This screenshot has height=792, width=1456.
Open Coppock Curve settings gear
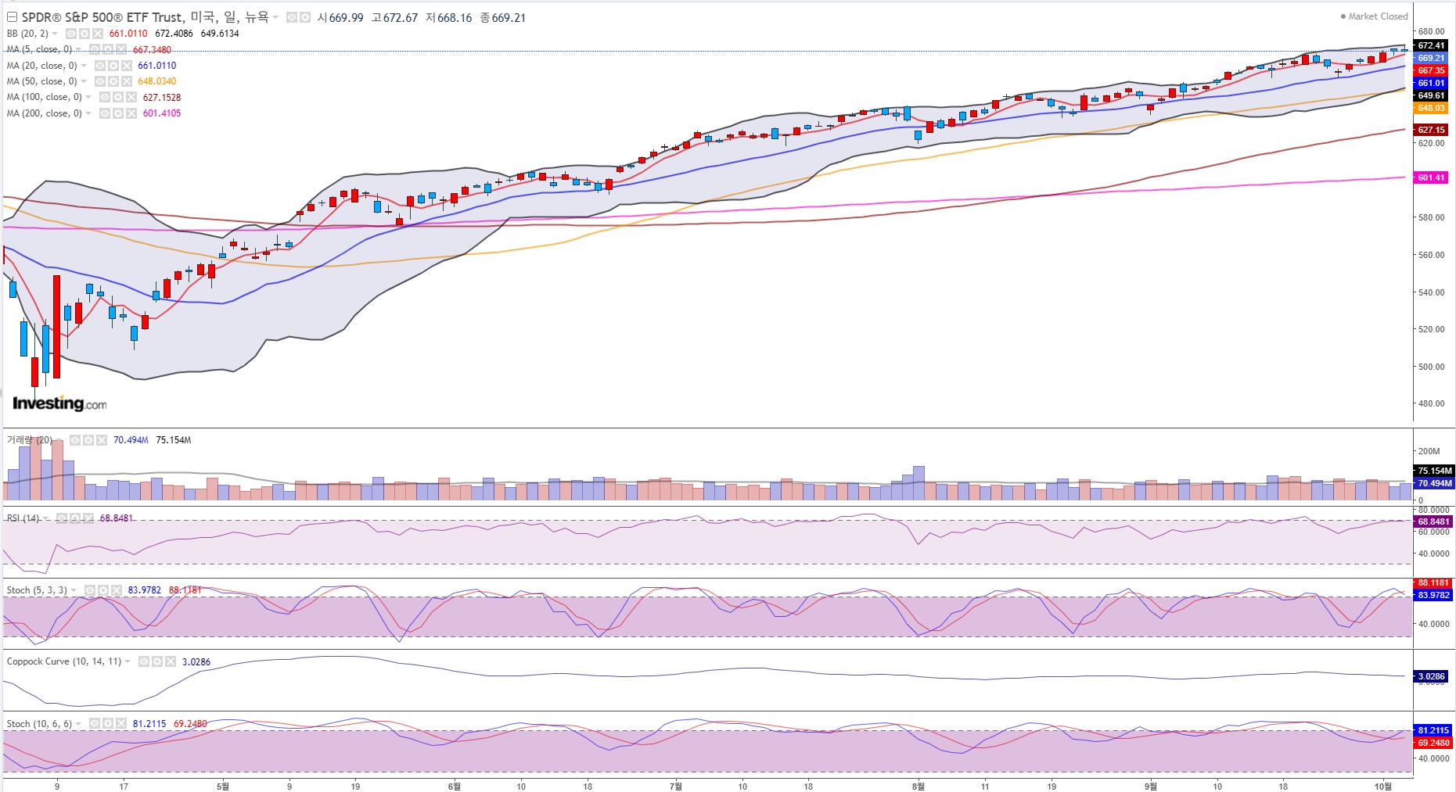click(156, 661)
